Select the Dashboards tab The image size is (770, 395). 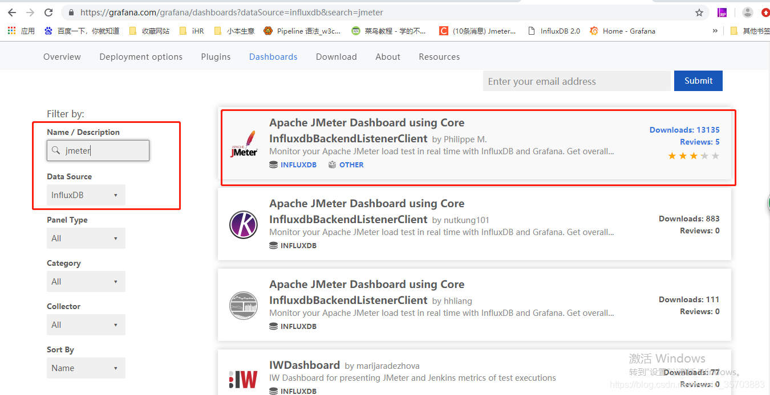coord(273,57)
